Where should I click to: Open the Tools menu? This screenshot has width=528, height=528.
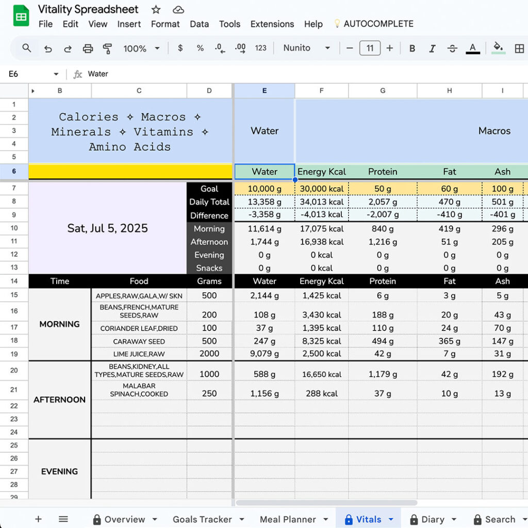click(x=229, y=24)
